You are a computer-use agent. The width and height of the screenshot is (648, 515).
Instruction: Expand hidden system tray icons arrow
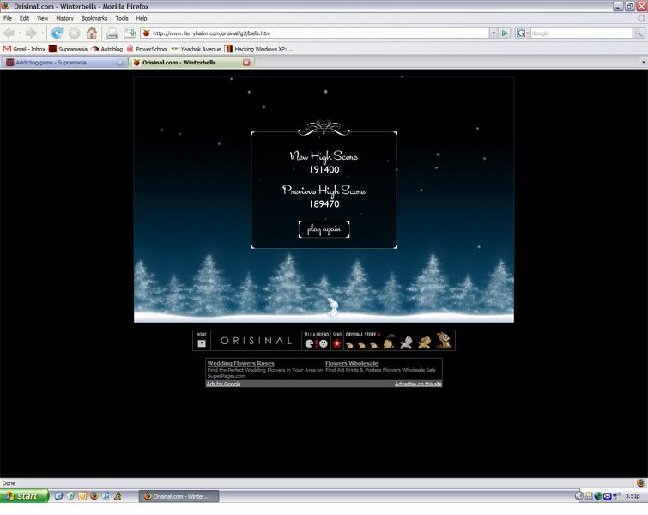point(579,496)
